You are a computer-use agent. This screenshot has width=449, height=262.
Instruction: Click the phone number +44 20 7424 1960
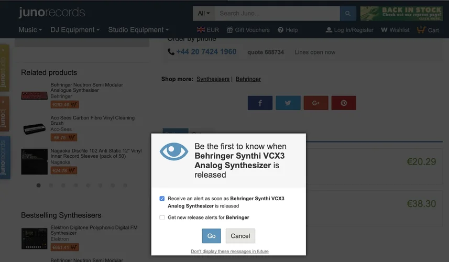(206, 52)
